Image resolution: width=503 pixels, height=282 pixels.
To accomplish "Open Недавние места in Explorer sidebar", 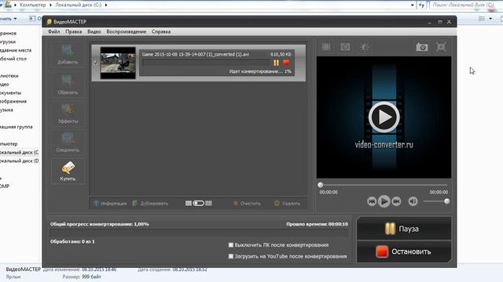I will tap(16, 50).
